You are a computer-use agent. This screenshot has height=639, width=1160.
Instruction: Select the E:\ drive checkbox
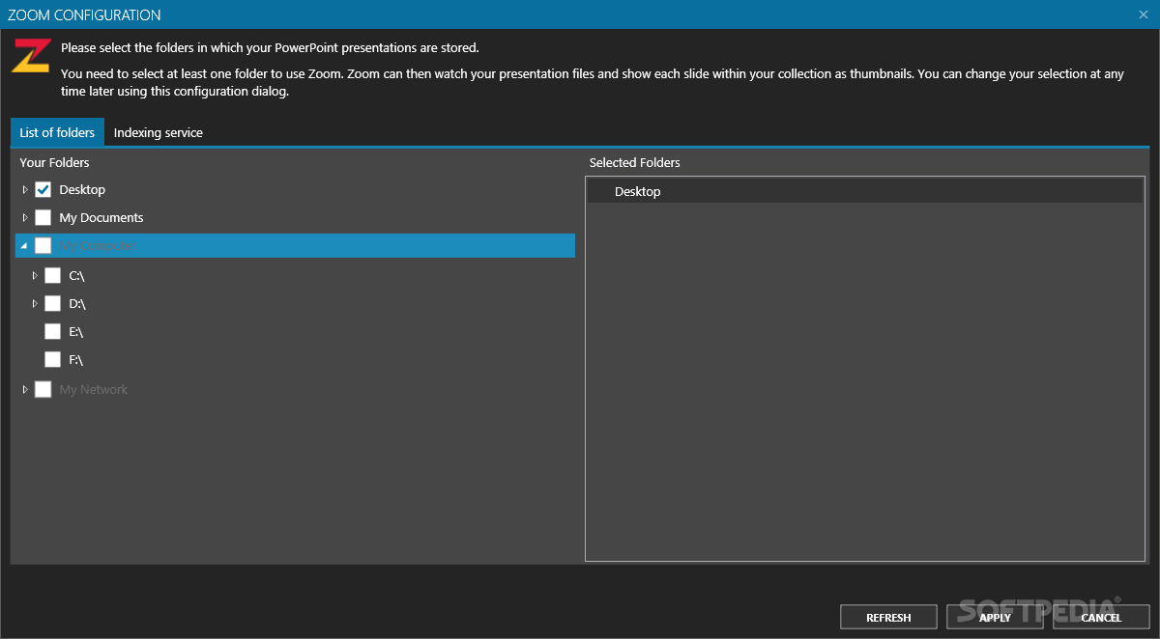pyautogui.click(x=53, y=332)
